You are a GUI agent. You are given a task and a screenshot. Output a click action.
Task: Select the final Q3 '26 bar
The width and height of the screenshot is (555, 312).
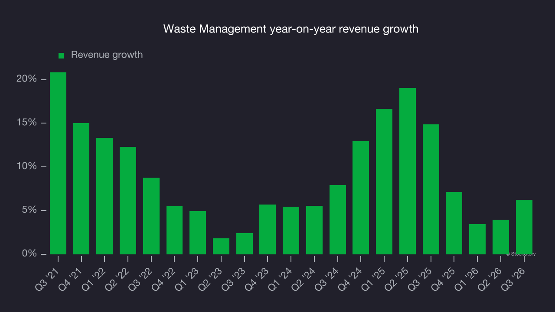pos(524,227)
